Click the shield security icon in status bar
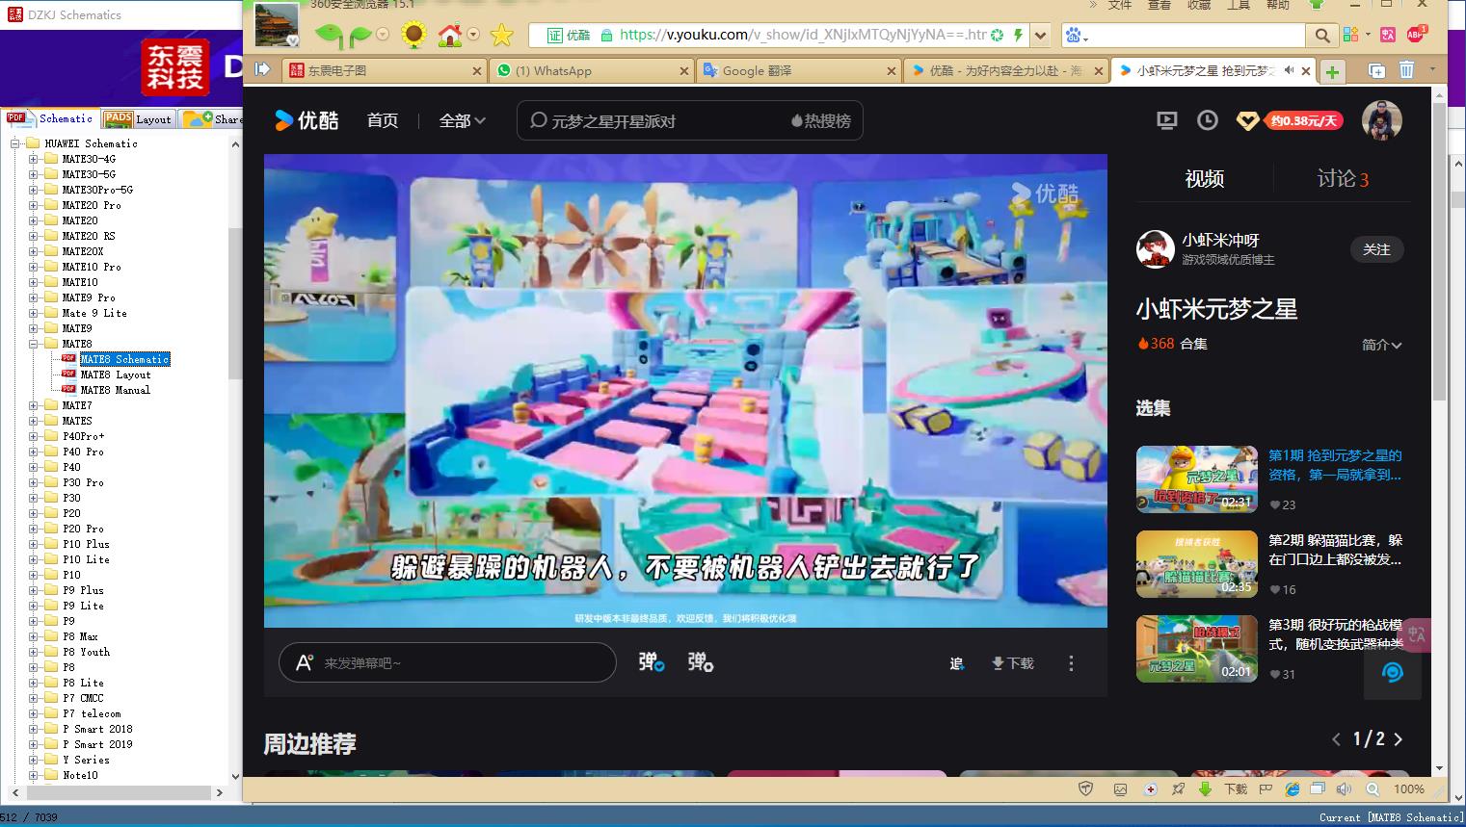The image size is (1466, 827). point(1086,788)
